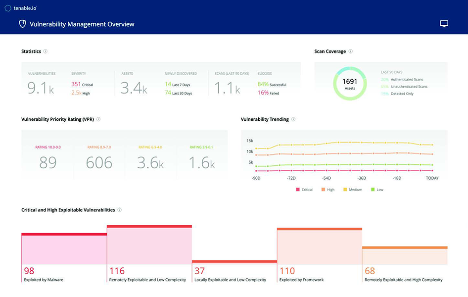Click the -90D label on trending axis

[256, 178]
